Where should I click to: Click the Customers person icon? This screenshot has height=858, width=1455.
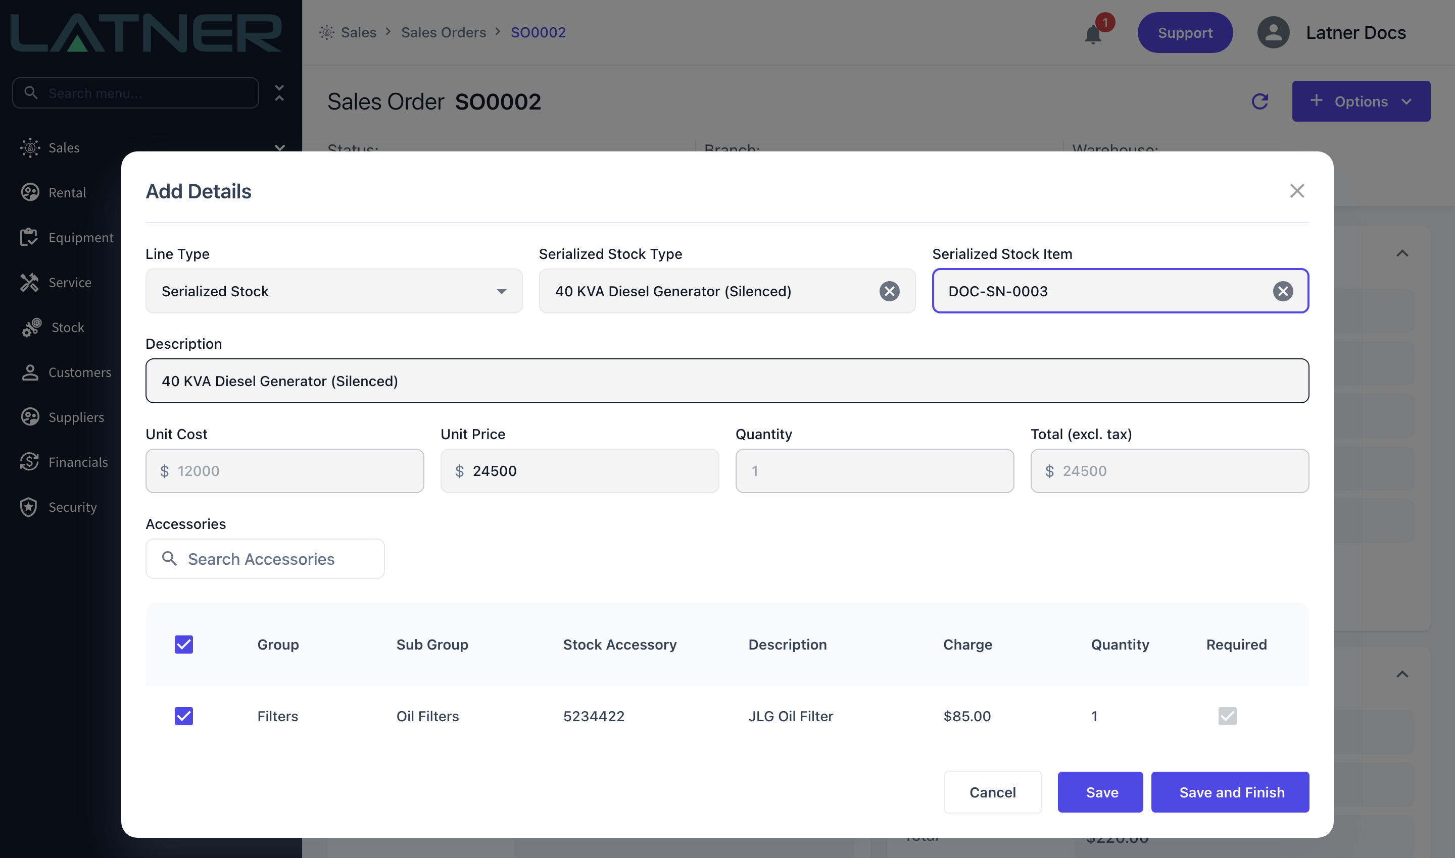click(30, 372)
